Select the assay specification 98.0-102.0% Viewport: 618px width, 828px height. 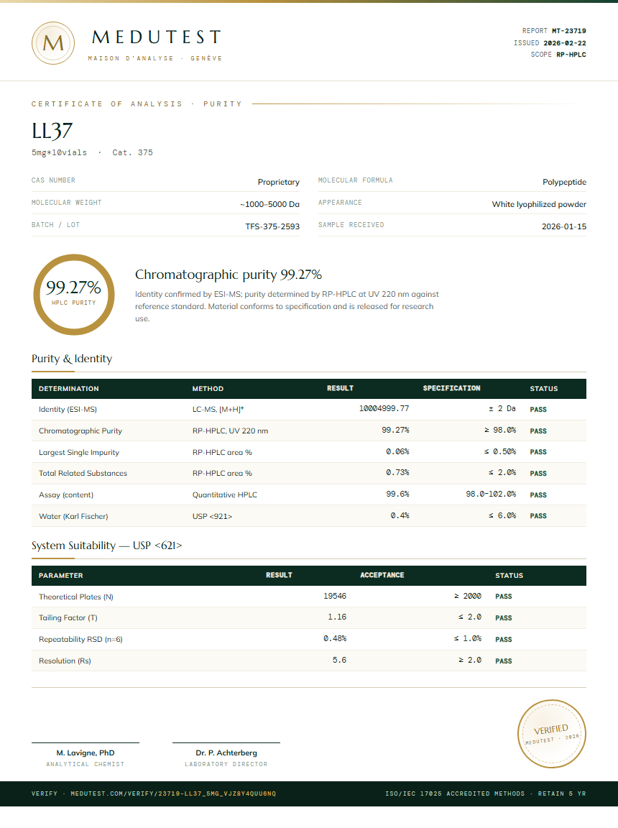coord(491,494)
